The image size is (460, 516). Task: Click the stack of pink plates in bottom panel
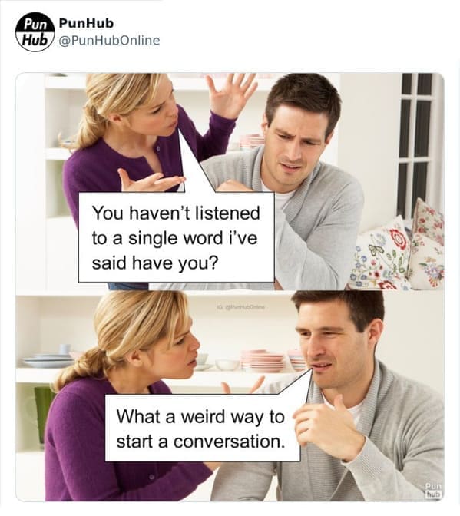tap(262, 361)
